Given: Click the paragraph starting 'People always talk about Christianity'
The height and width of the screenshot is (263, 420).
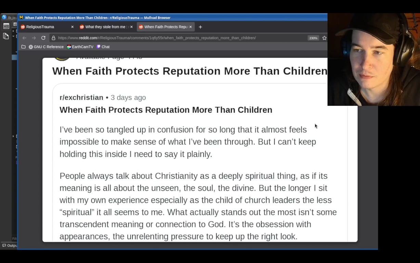Looking at the screenshot, I should point(198,206).
